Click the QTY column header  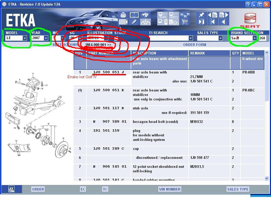click(235, 53)
